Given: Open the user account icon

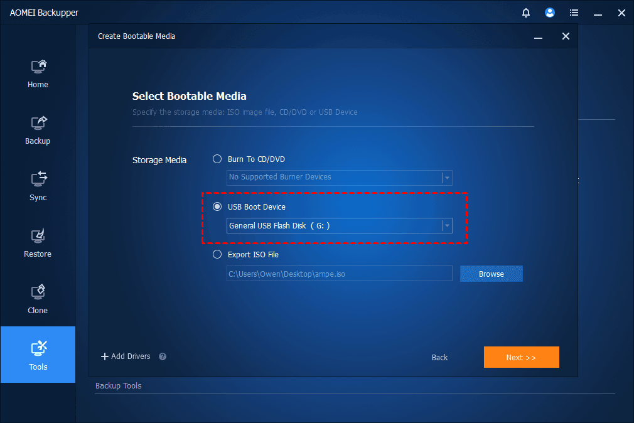Looking at the screenshot, I should [549, 13].
